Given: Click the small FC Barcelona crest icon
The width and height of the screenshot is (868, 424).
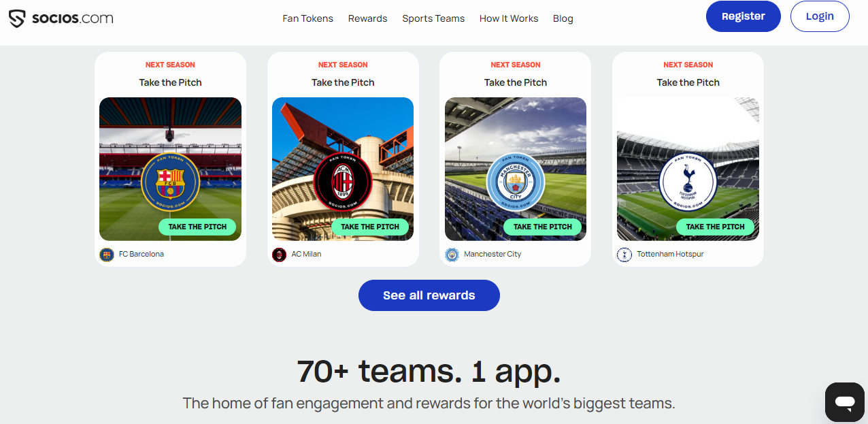Looking at the screenshot, I should (107, 255).
